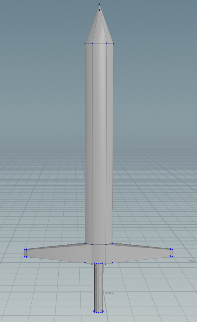Select the point just below the blade tip
This screenshot has width=197, height=322.
tap(99, 10)
